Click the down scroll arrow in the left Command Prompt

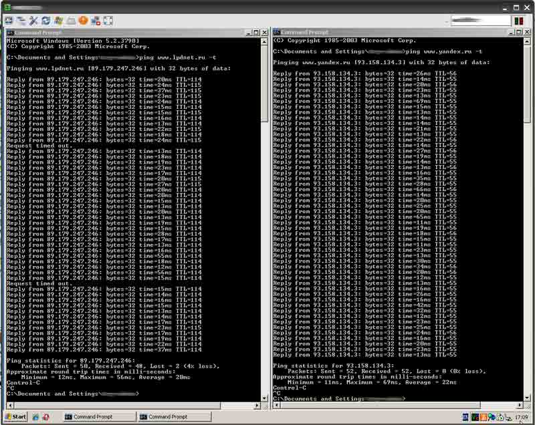[x=264, y=398]
